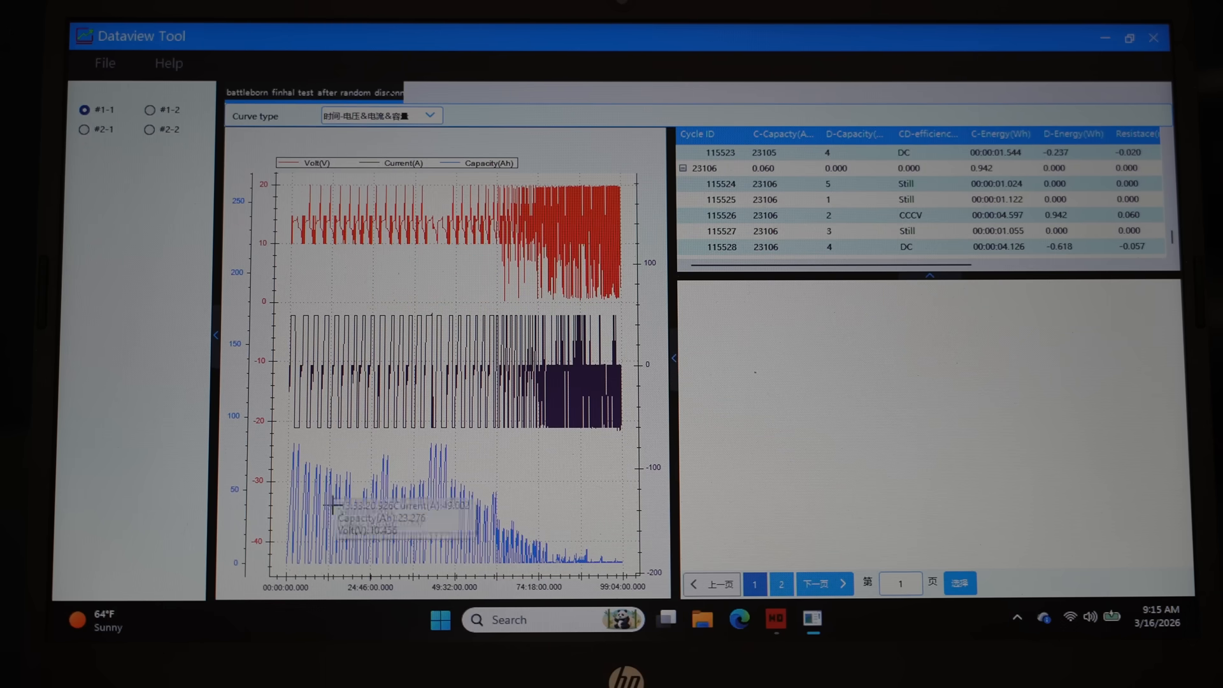Select page 2 button
The height and width of the screenshot is (688, 1223).
coord(782,584)
